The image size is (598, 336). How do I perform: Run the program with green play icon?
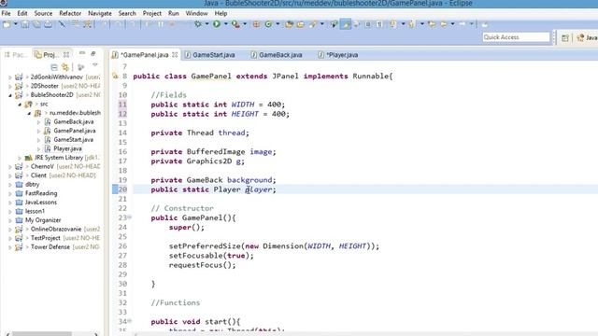pos(217,24)
